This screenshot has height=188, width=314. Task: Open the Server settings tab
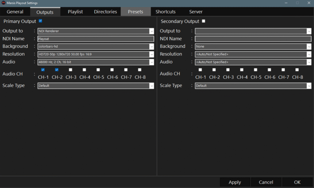pos(196,12)
